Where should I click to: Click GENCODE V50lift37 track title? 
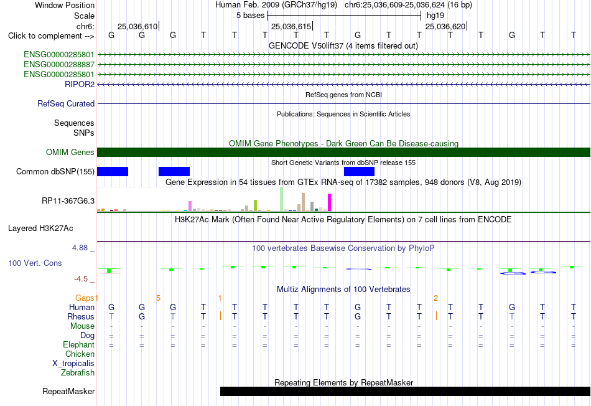coord(343,45)
